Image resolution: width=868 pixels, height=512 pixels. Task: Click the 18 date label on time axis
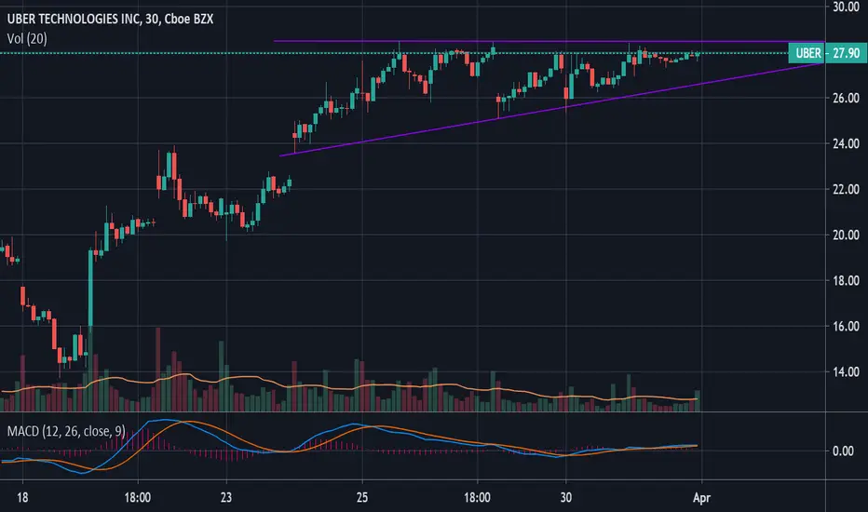tap(22, 498)
